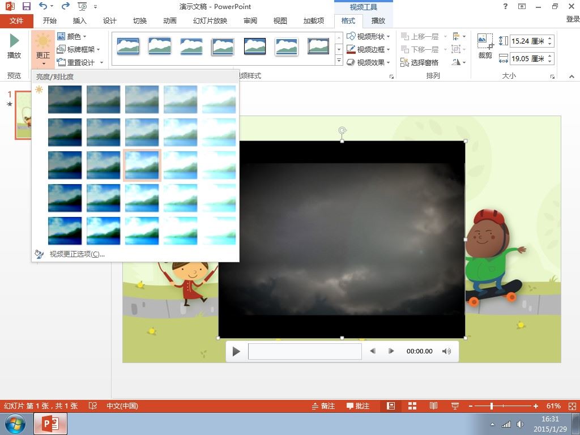Click the video progress seek bar
The height and width of the screenshot is (435, 580).
(x=305, y=351)
